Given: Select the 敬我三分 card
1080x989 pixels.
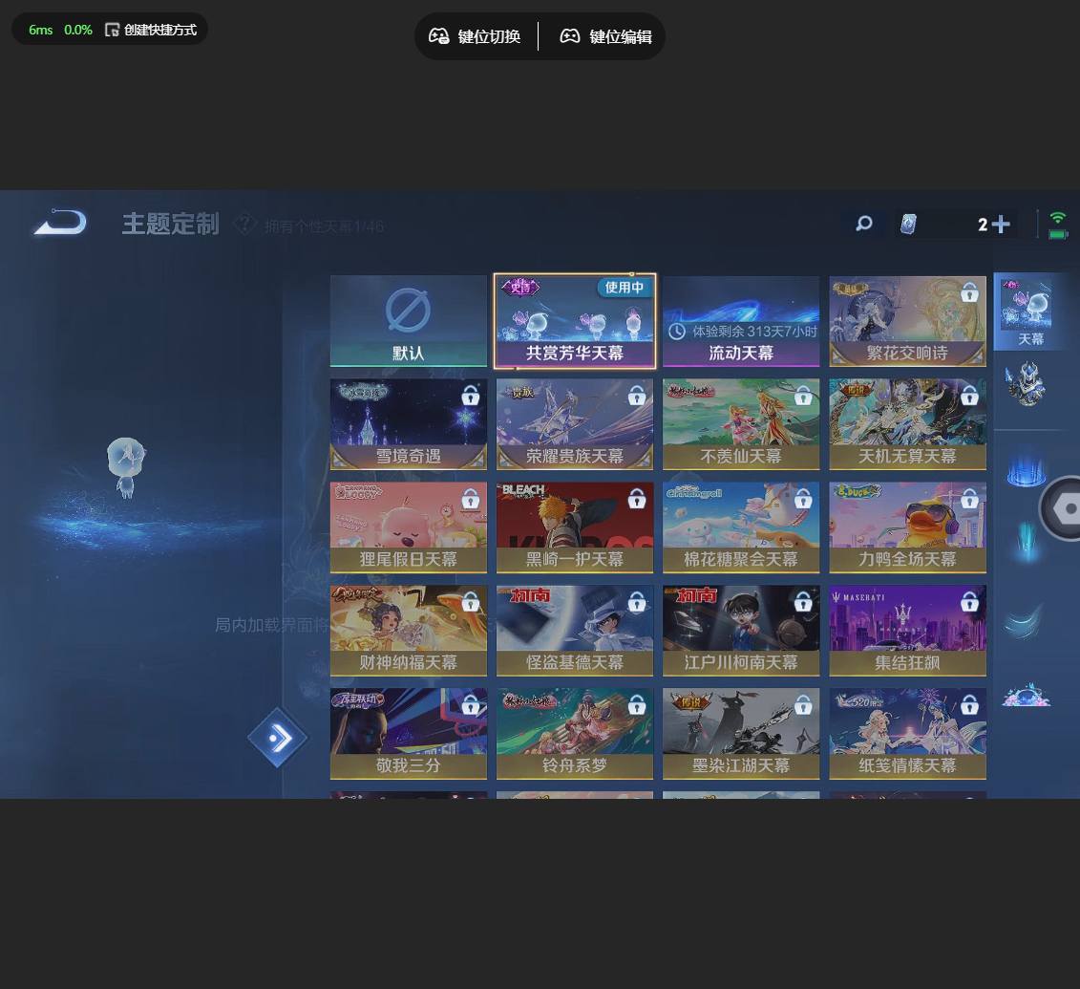Looking at the screenshot, I should (409, 733).
